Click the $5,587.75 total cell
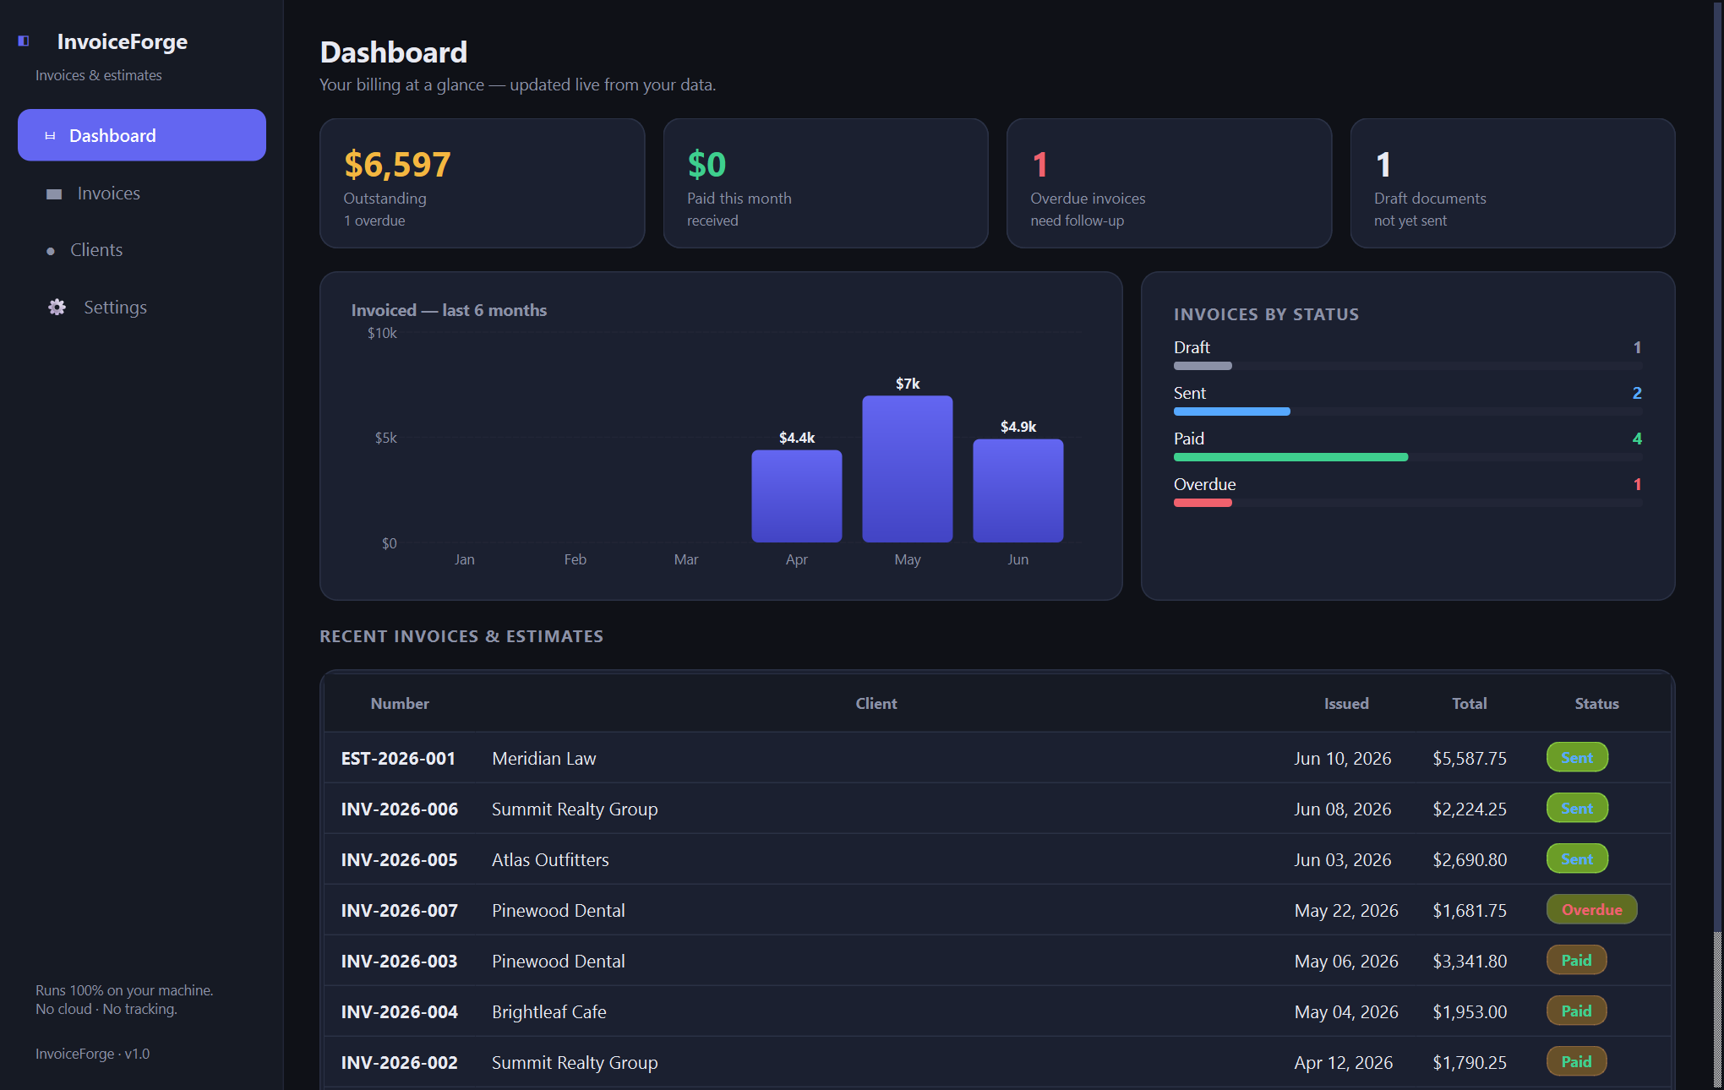The image size is (1724, 1090). 1470,758
